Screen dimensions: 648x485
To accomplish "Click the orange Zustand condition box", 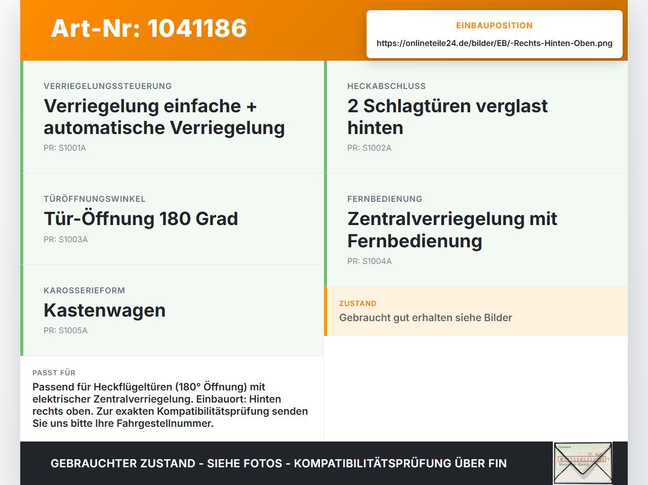I will [x=476, y=311].
